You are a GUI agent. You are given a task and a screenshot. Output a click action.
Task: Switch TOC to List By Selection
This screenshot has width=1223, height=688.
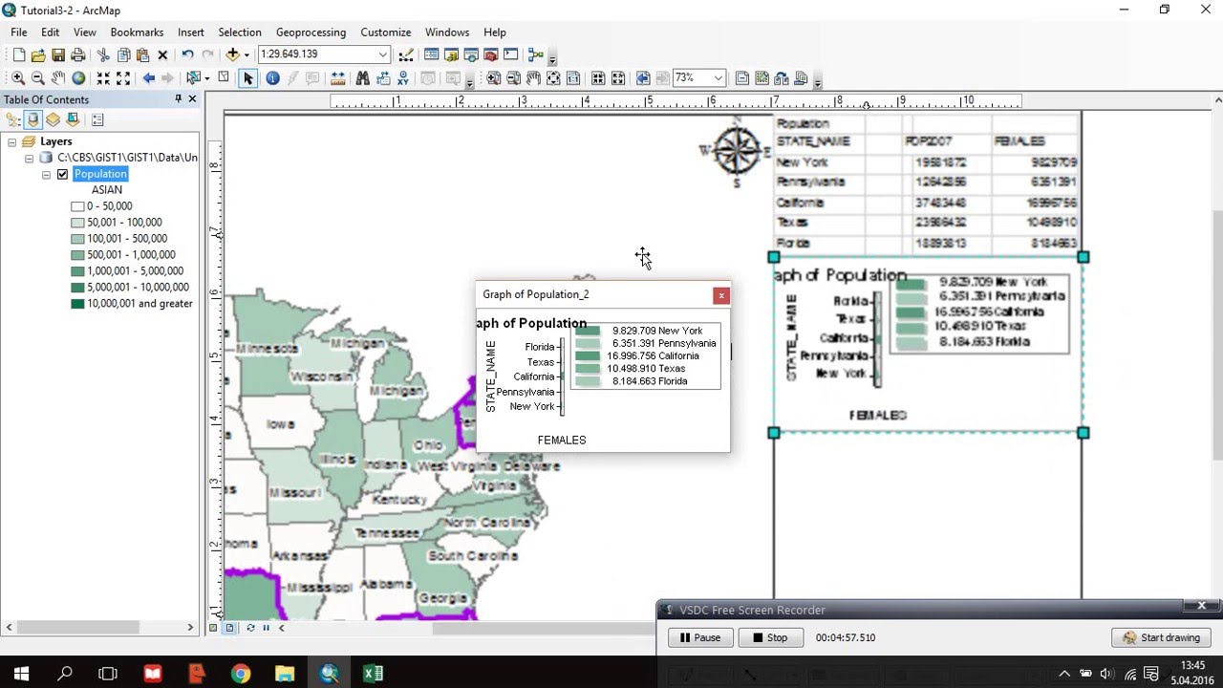74,119
